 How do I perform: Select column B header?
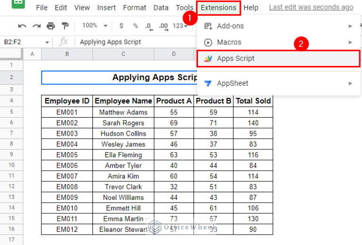point(67,54)
